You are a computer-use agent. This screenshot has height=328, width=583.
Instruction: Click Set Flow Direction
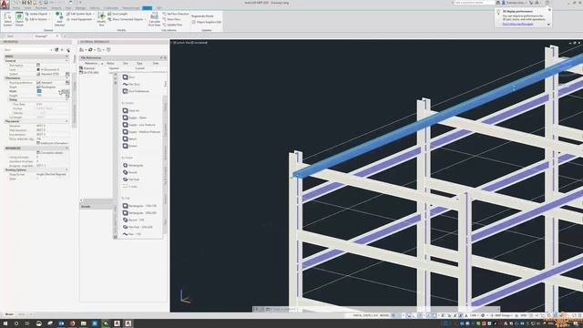point(176,14)
